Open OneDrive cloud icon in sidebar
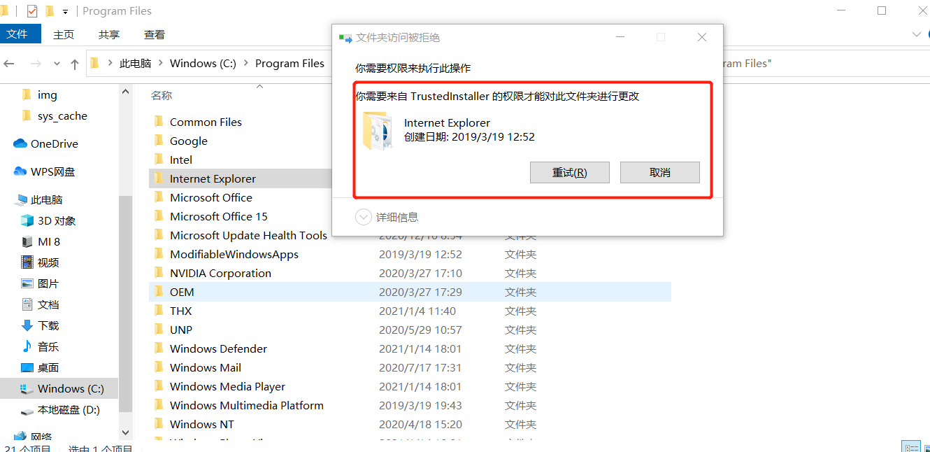Image resolution: width=930 pixels, height=452 pixels. coord(20,143)
